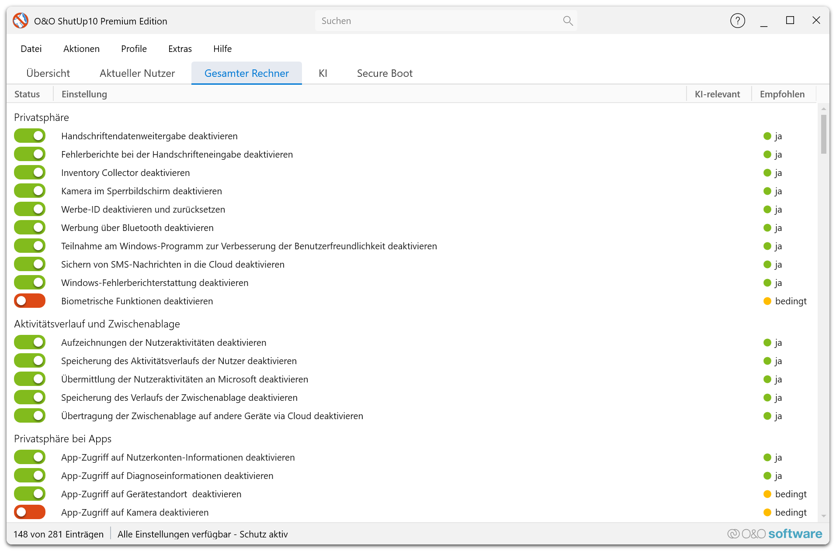836x551 pixels.
Task: Click the green recommendation dot for Inventory Collector
Action: pyautogui.click(x=767, y=173)
